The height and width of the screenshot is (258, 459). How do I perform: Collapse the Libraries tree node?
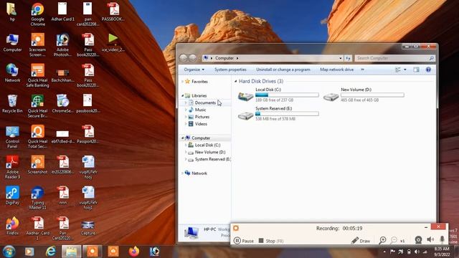click(183, 95)
